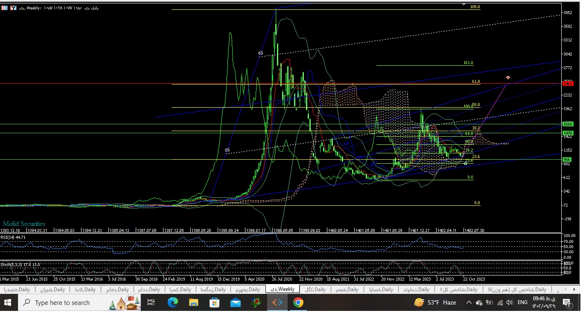Image resolution: width=583 pixels, height=328 pixels.
Task: Open the Microsoft Store taskbar icon
Action: [215, 302]
